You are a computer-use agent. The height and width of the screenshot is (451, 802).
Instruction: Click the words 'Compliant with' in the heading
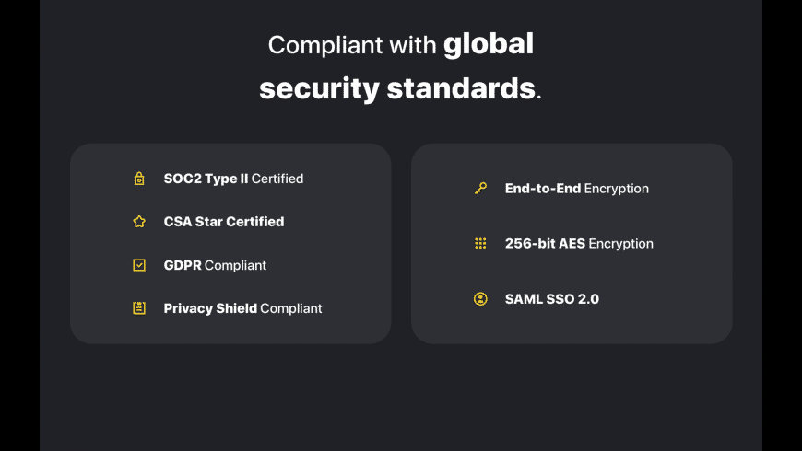point(350,45)
